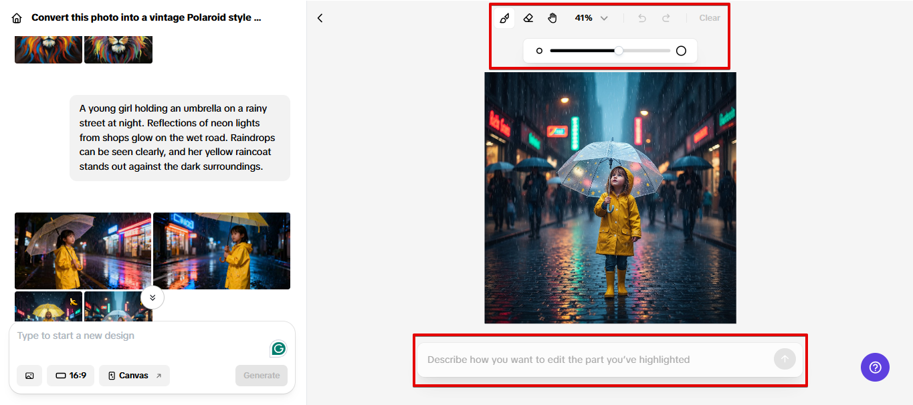
Task: Submit edit with the send arrow
Action: [785, 359]
